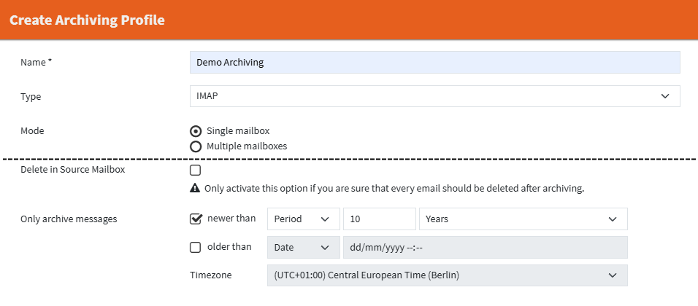Viewport: 698px width, 306px height.
Task: Click the Name text field
Action: point(434,63)
